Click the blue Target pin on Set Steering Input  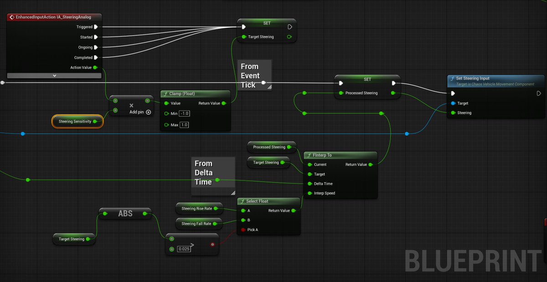tap(453, 103)
